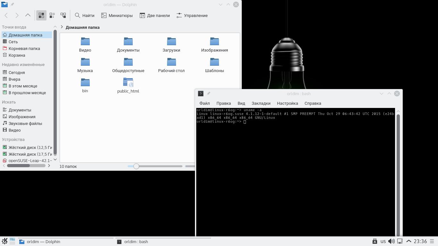Click the Konsole terminal vertical scrollbar
Screen dimensions: 438x246
click(398, 175)
